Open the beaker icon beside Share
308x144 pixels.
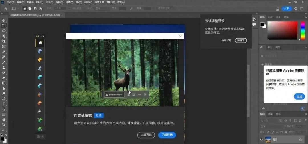[x=277, y=9]
